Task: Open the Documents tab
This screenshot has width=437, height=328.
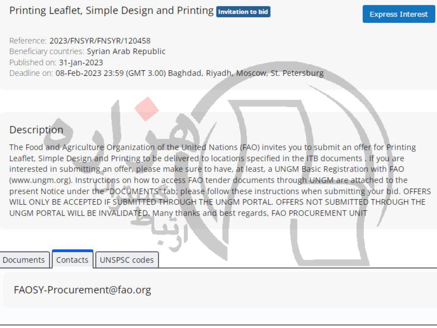Action: click(x=24, y=260)
